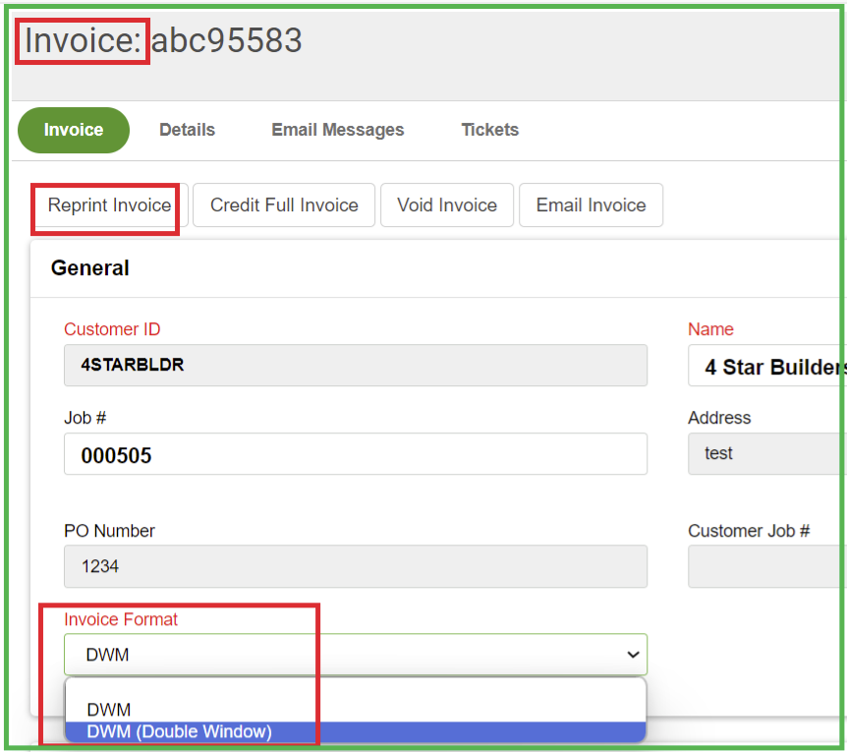Viewport: 847px width, 752px height.
Task: Click the Name field 4 Star Builders
Action: click(767, 367)
